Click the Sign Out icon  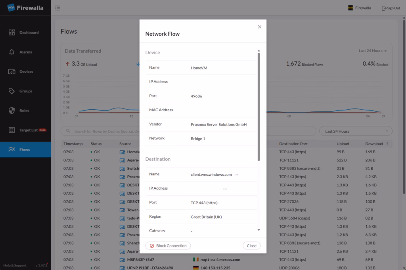(x=383, y=8)
